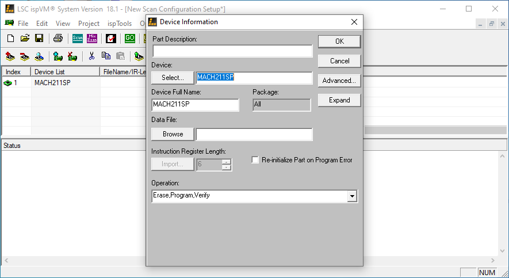Click Browse to choose data file
Screen dimensions: 509x278
click(x=173, y=134)
